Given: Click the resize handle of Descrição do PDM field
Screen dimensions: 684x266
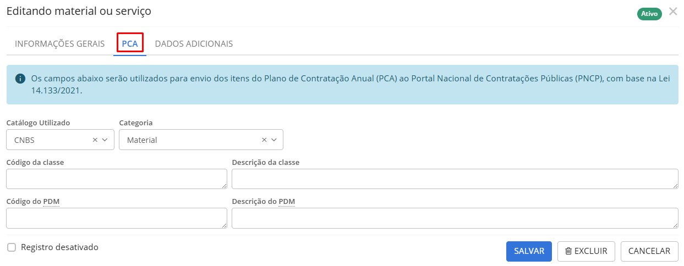Looking at the screenshot, I should 675,225.
